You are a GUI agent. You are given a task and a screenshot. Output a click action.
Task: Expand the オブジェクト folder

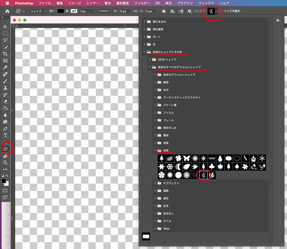coord(155,183)
